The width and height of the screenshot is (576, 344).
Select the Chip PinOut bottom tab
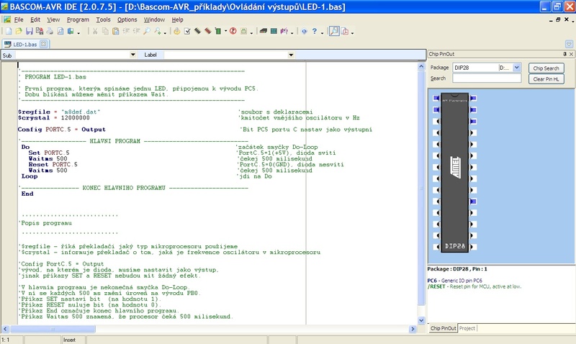click(443, 328)
